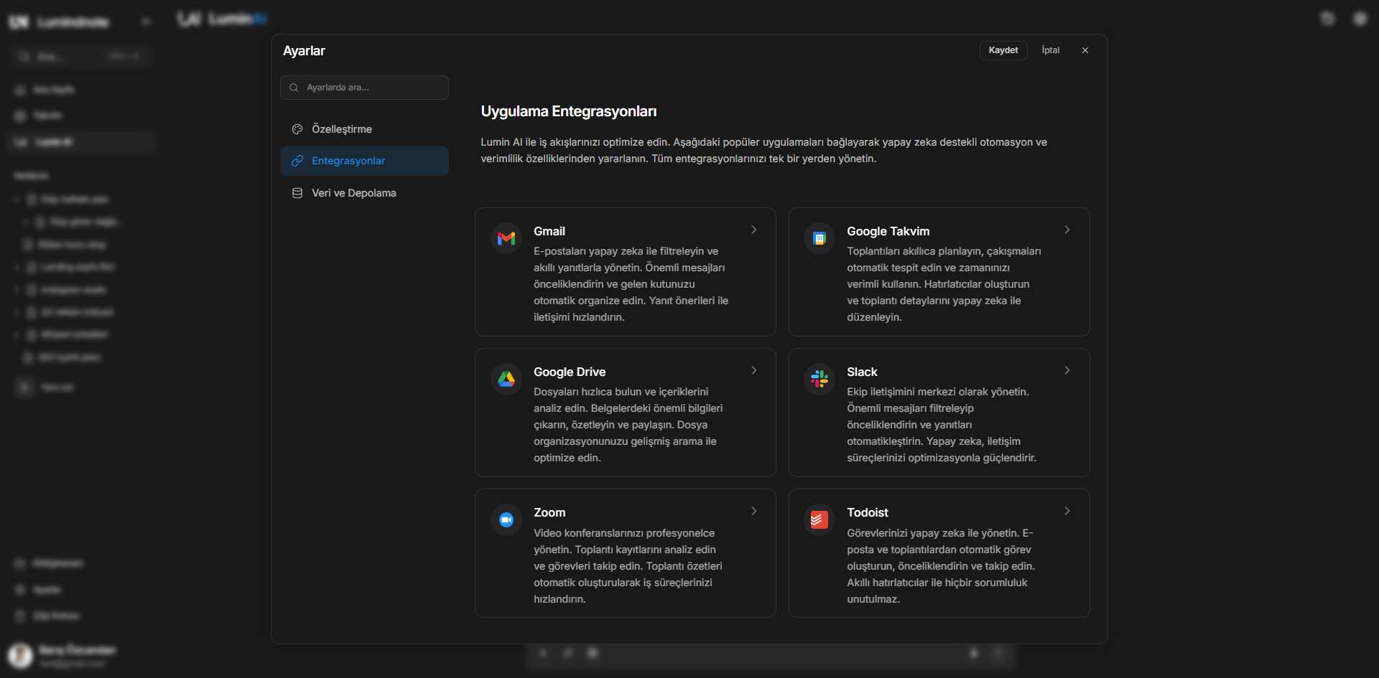This screenshot has width=1379, height=678.
Task: Click the 'Lumin AI ile iş akışlarınızı' intro paragraph
Action: coord(764,150)
